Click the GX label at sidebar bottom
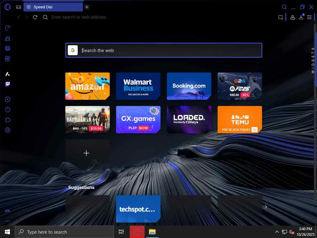 click(x=7, y=211)
